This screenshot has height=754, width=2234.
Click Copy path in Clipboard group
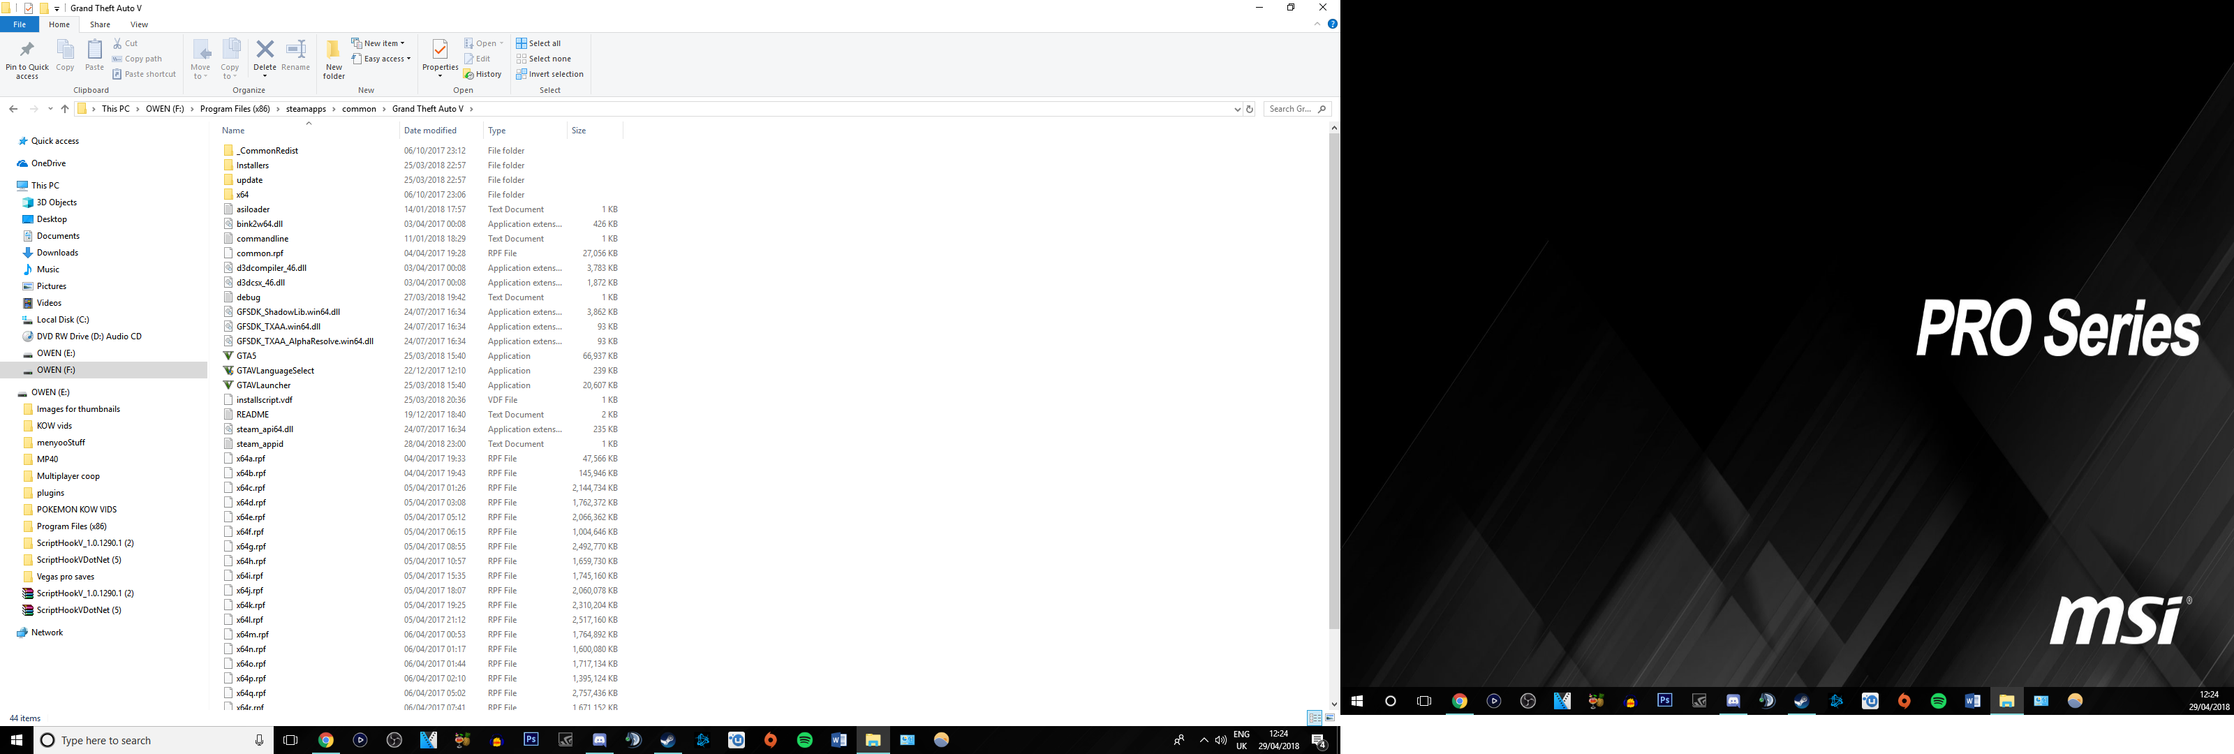point(137,59)
